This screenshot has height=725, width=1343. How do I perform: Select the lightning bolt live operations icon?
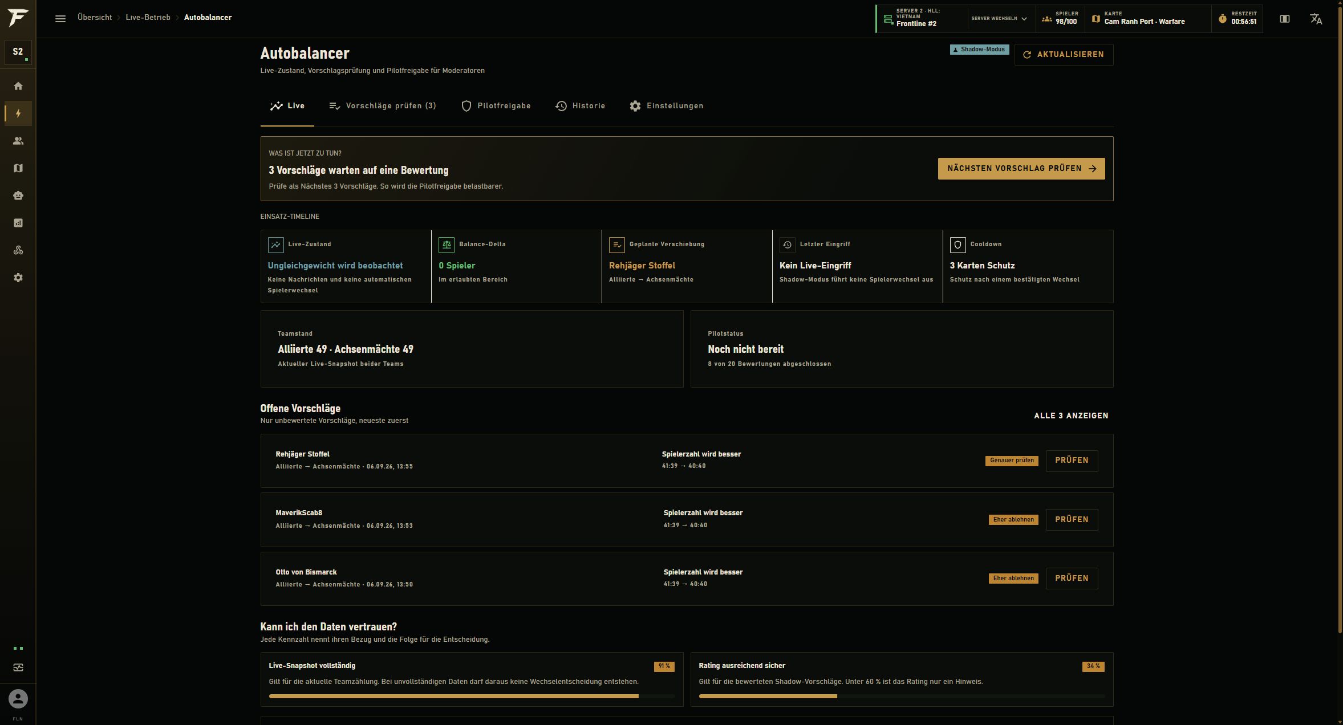pos(18,113)
